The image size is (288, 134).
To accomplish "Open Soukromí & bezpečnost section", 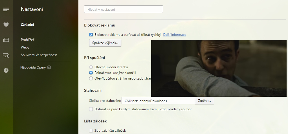I will 39,55.
